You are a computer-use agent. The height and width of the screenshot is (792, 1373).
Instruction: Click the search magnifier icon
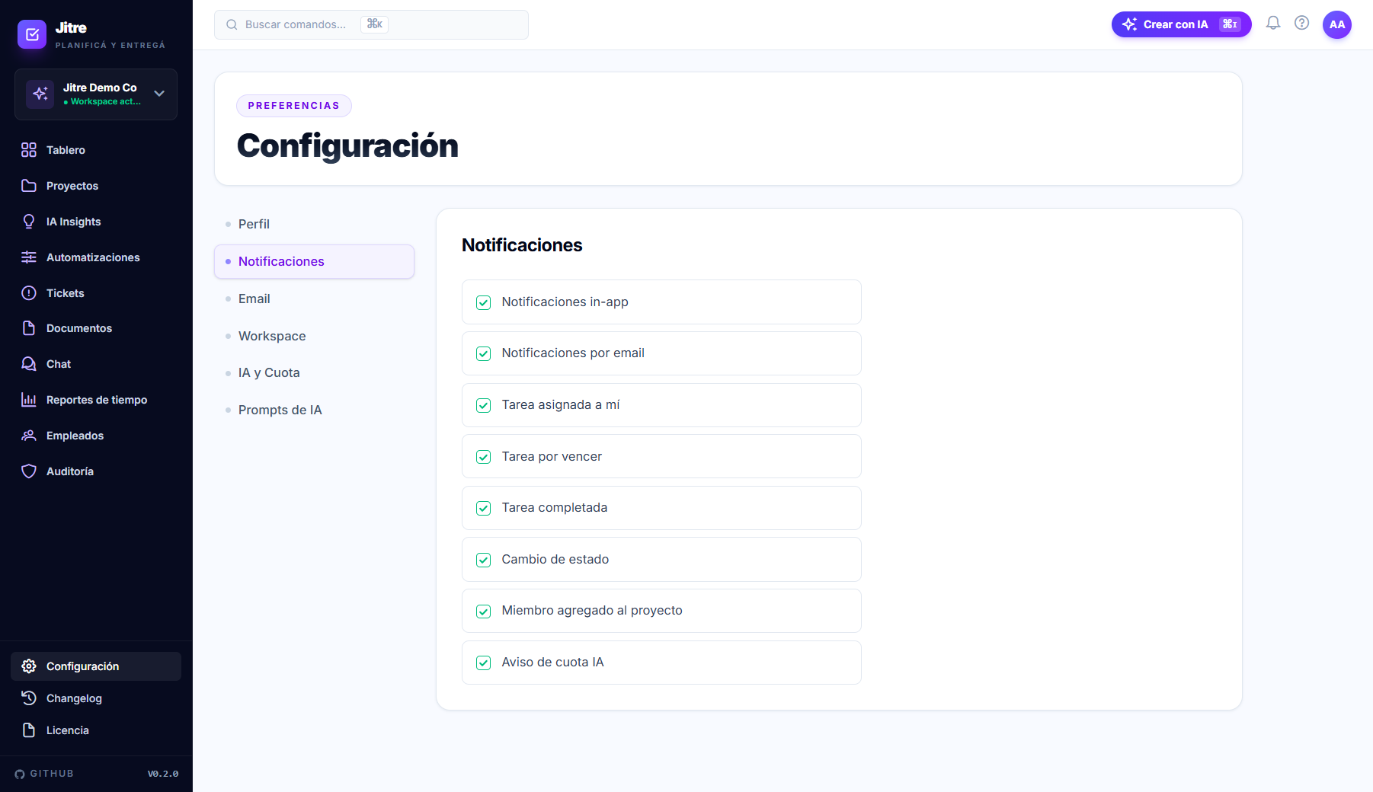click(x=232, y=24)
